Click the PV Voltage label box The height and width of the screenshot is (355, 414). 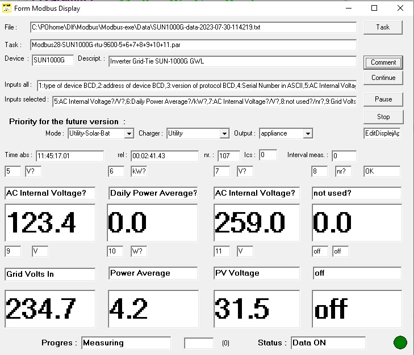pos(257,273)
